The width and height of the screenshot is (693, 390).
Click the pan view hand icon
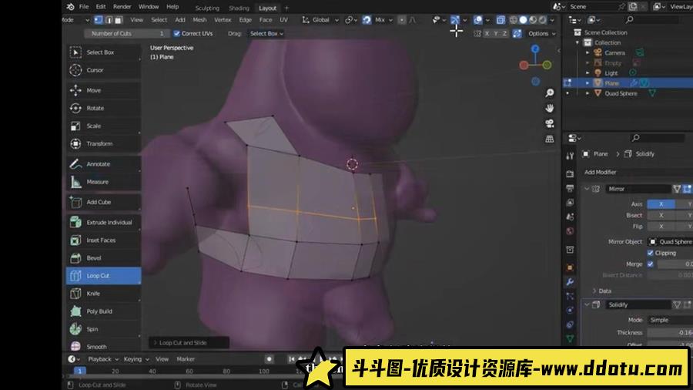549,109
